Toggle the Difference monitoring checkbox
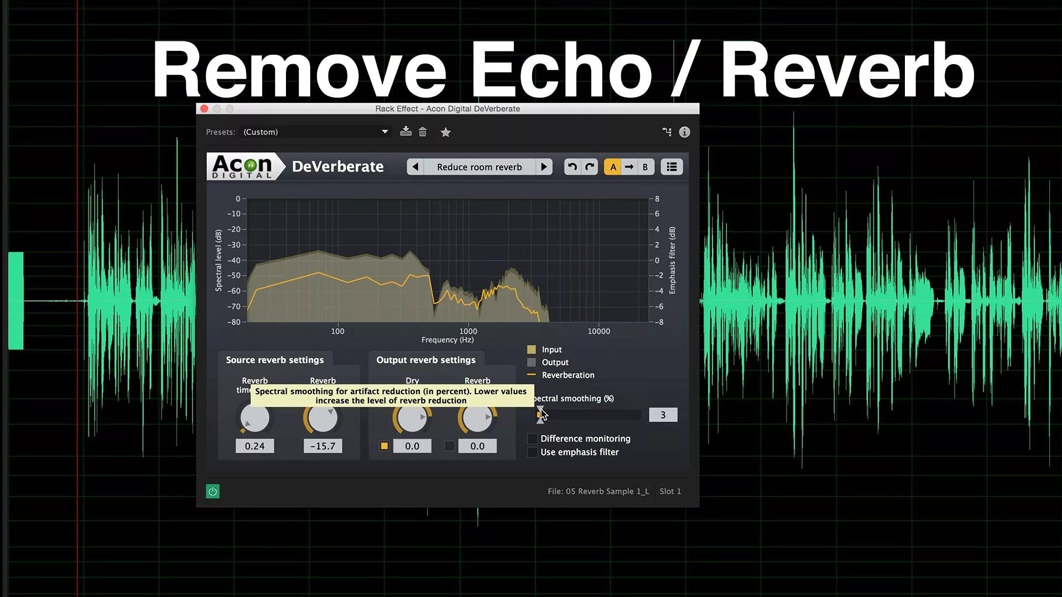 pos(531,438)
